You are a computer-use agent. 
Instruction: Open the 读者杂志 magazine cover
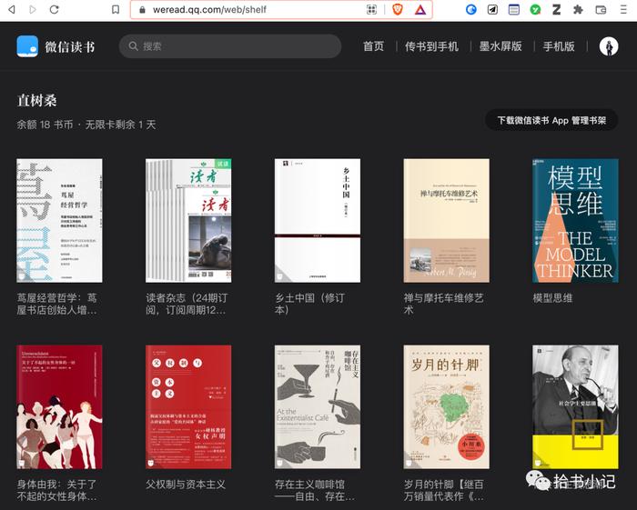[188, 220]
